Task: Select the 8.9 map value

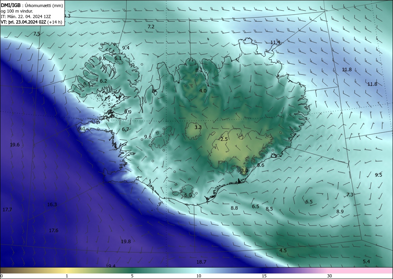Action: (x=340, y=212)
